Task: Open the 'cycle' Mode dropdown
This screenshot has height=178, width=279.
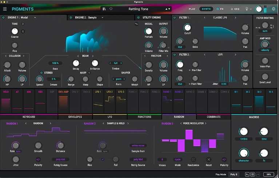Action: 178,160
